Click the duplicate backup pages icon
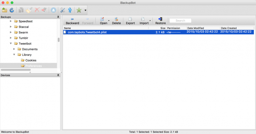Screen dimensions: 256x134 [21, 10]
